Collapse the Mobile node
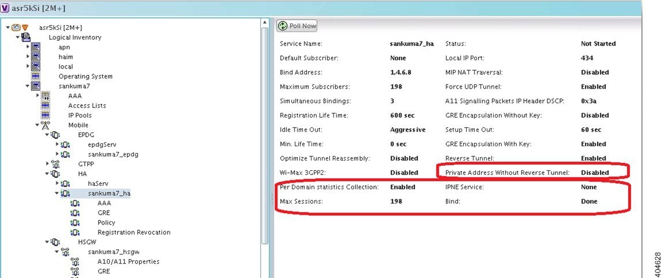The width and height of the screenshot is (661, 278). [37, 125]
